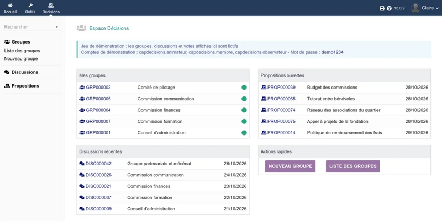Click Tutorat entre bénévoles text
This screenshot has height=222, width=442.
pyautogui.click(x=331, y=99)
